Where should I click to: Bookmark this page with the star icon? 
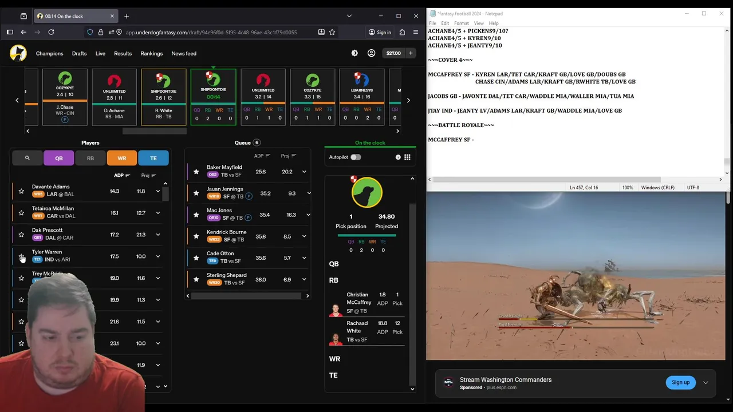point(332,32)
